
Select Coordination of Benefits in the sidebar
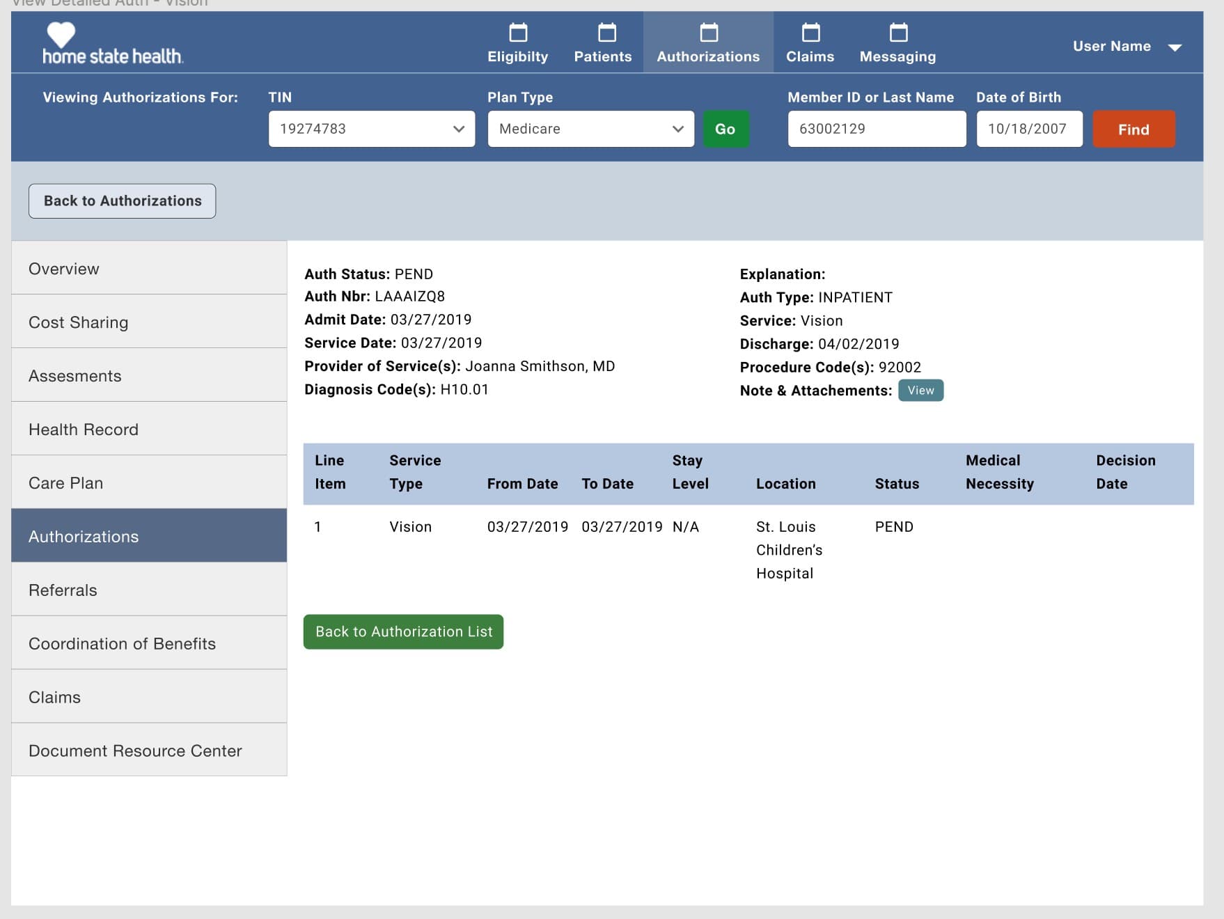pos(149,643)
